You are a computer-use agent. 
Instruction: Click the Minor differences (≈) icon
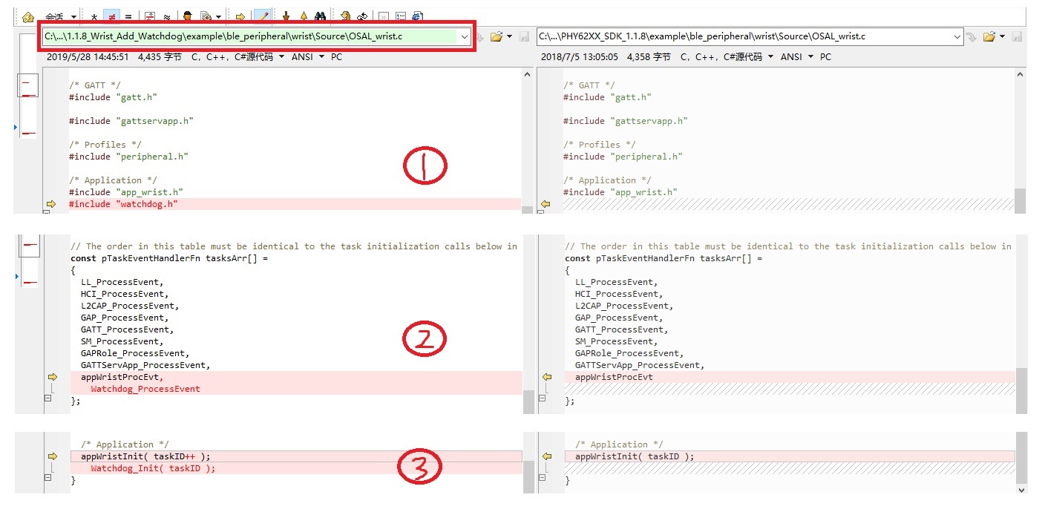click(166, 16)
